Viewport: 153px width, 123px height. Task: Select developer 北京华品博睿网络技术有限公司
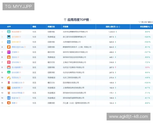75,32
